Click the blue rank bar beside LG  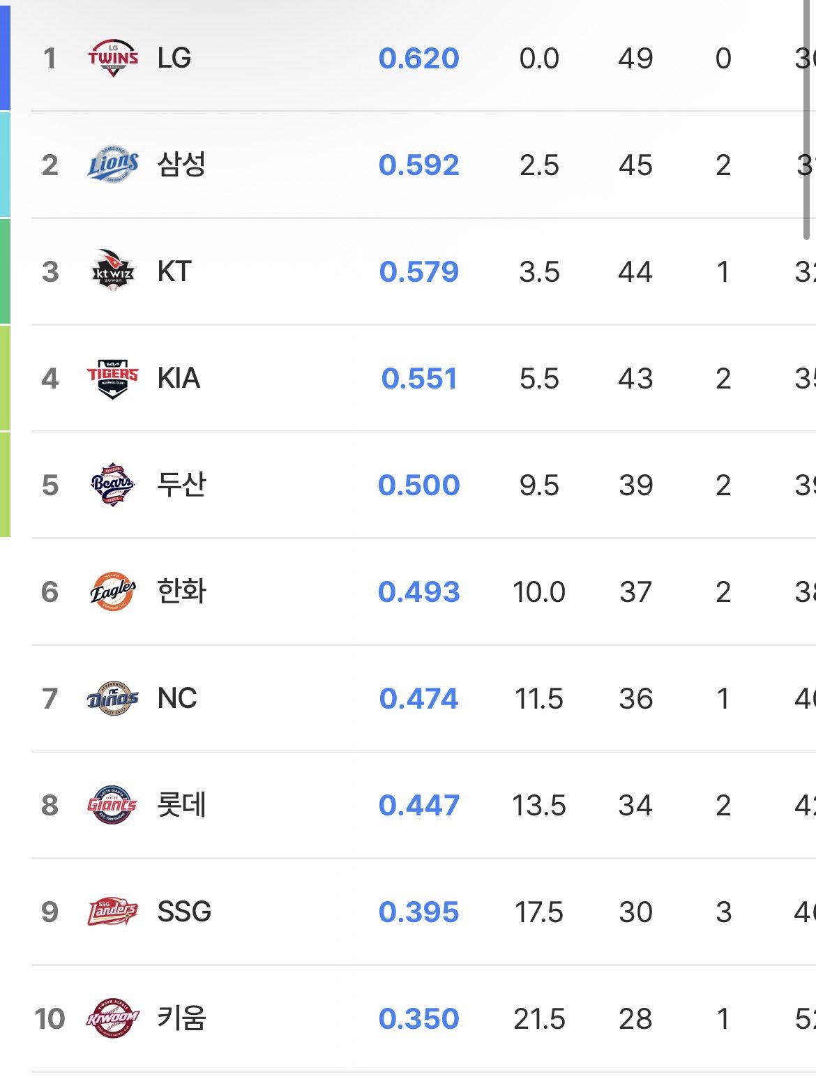pos(5,58)
